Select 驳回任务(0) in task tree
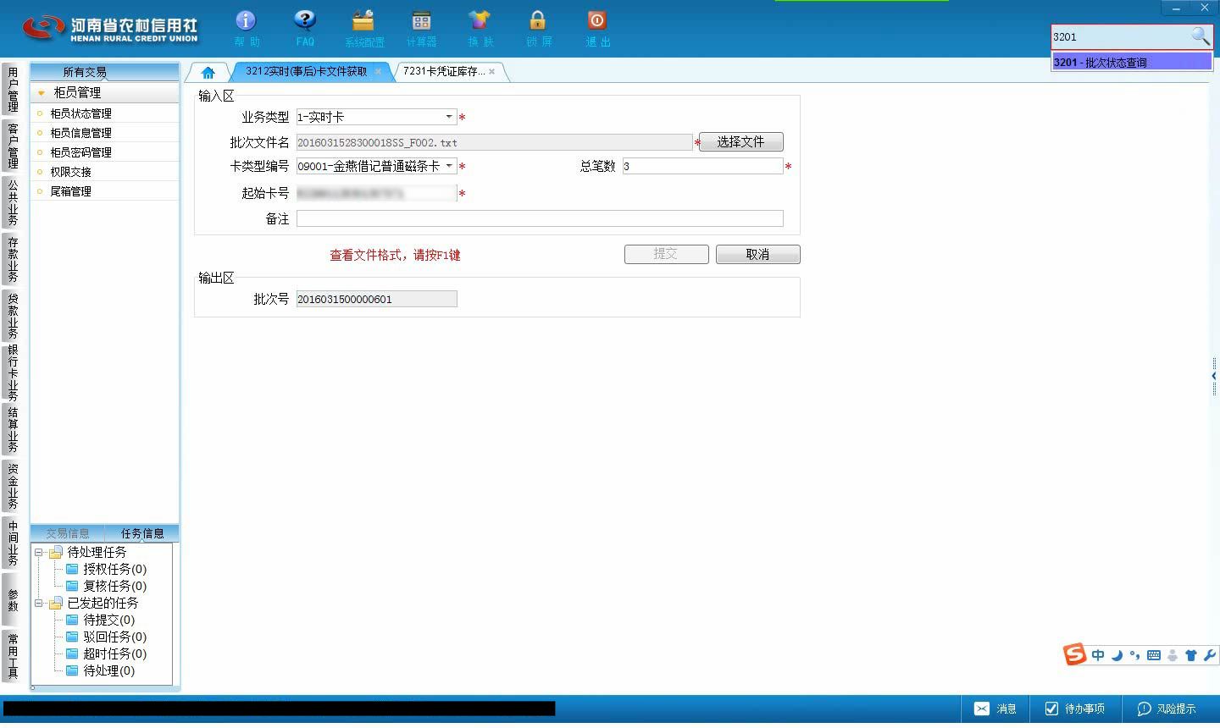Image resolution: width=1220 pixels, height=728 pixels. click(114, 637)
